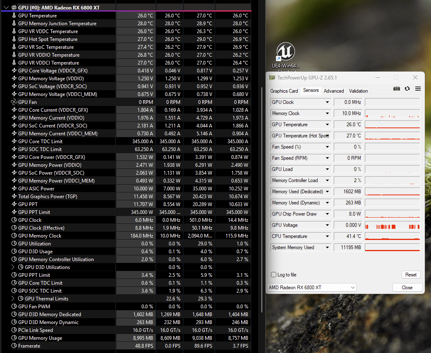Click lightning icon of GPU Core TDC Limit amperes row

tap(14, 141)
